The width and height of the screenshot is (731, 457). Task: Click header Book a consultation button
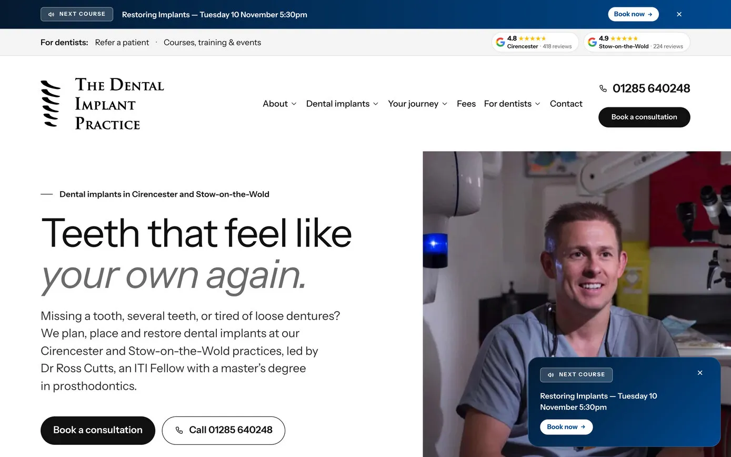coord(644,117)
